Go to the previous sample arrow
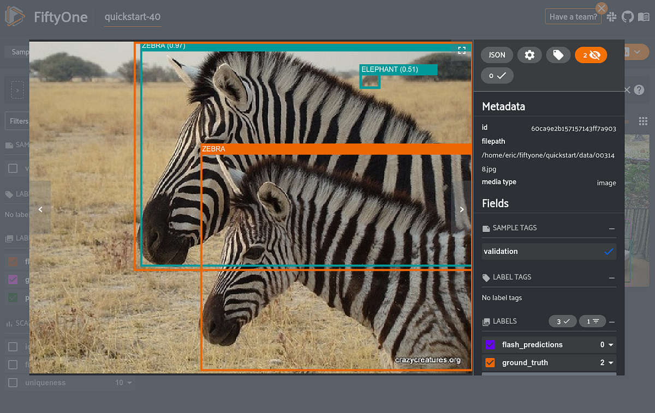 pos(40,209)
